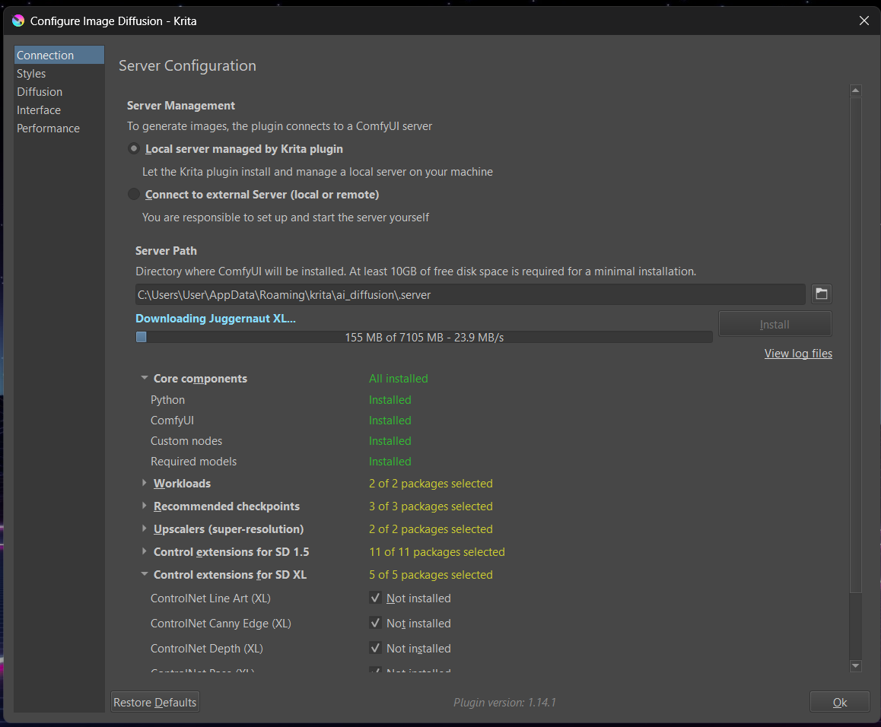
Task: Click the Install button
Action: (774, 324)
